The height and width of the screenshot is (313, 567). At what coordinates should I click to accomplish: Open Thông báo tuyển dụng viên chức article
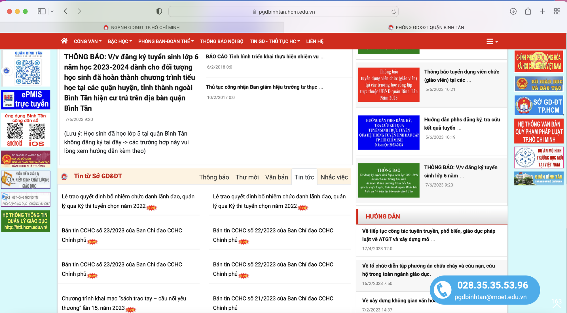tap(462, 76)
